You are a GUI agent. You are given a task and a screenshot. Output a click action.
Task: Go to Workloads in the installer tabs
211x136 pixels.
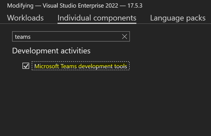[x=25, y=18]
